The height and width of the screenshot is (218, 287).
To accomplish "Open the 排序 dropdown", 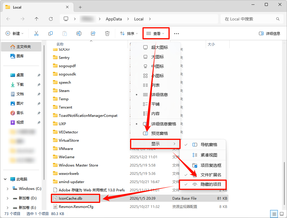I will coord(129,33).
